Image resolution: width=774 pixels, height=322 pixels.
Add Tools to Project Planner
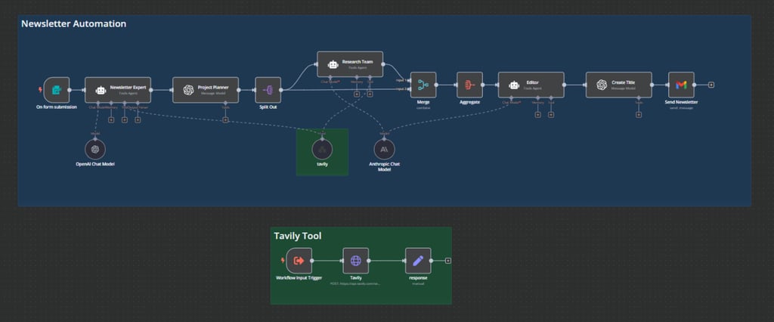225,120
